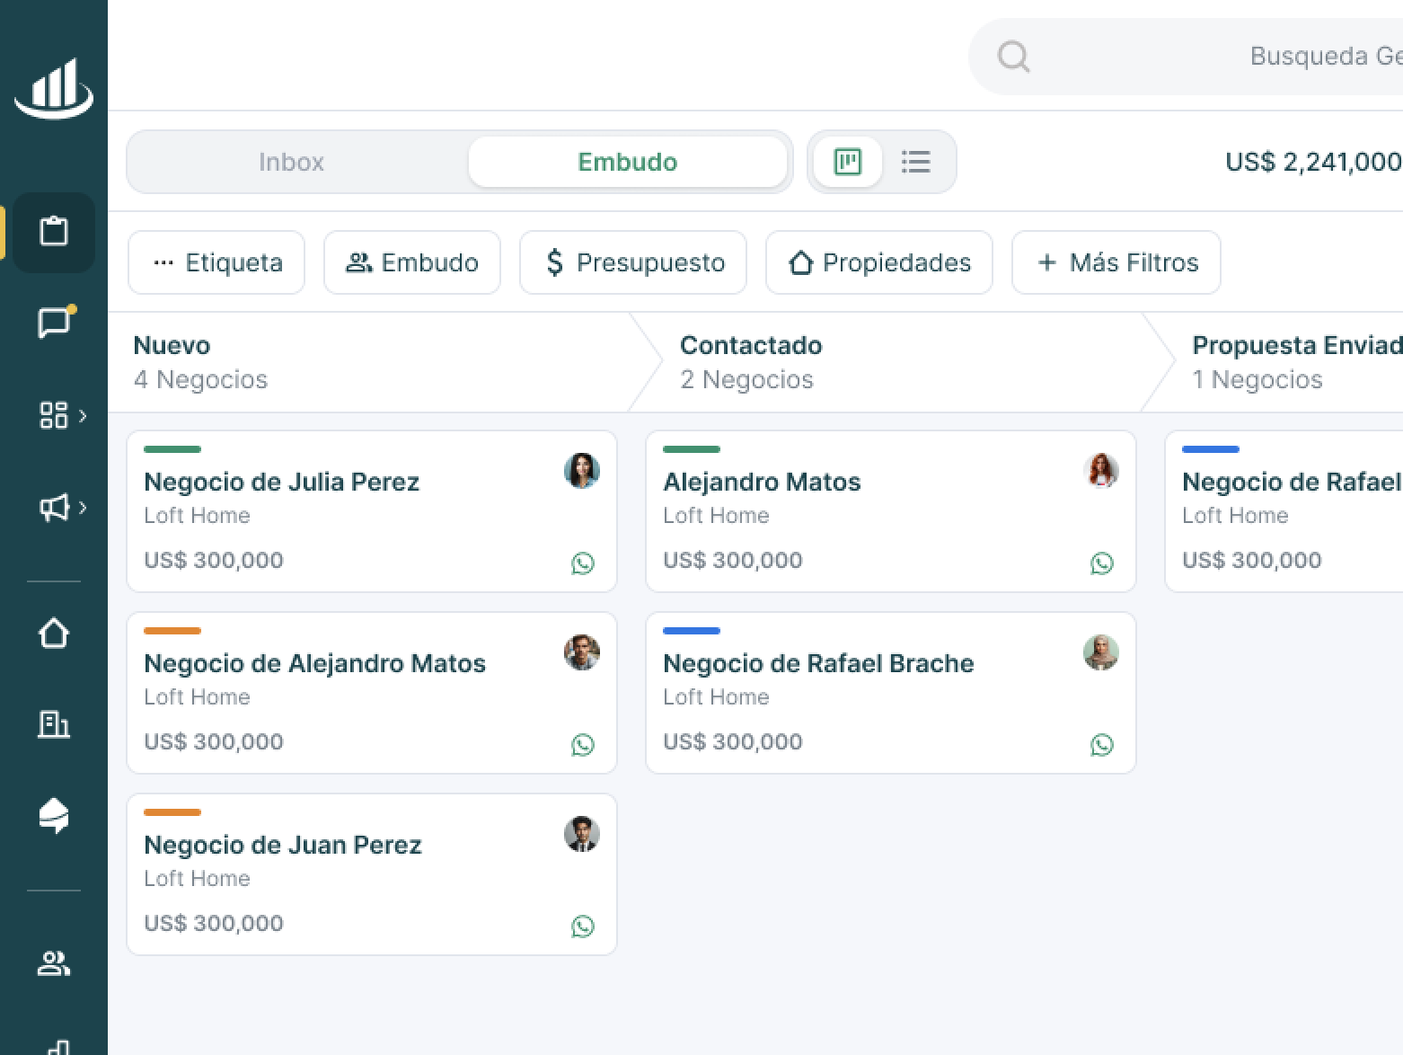Select the kanban board view toggle
The width and height of the screenshot is (1403, 1055).
tap(847, 162)
